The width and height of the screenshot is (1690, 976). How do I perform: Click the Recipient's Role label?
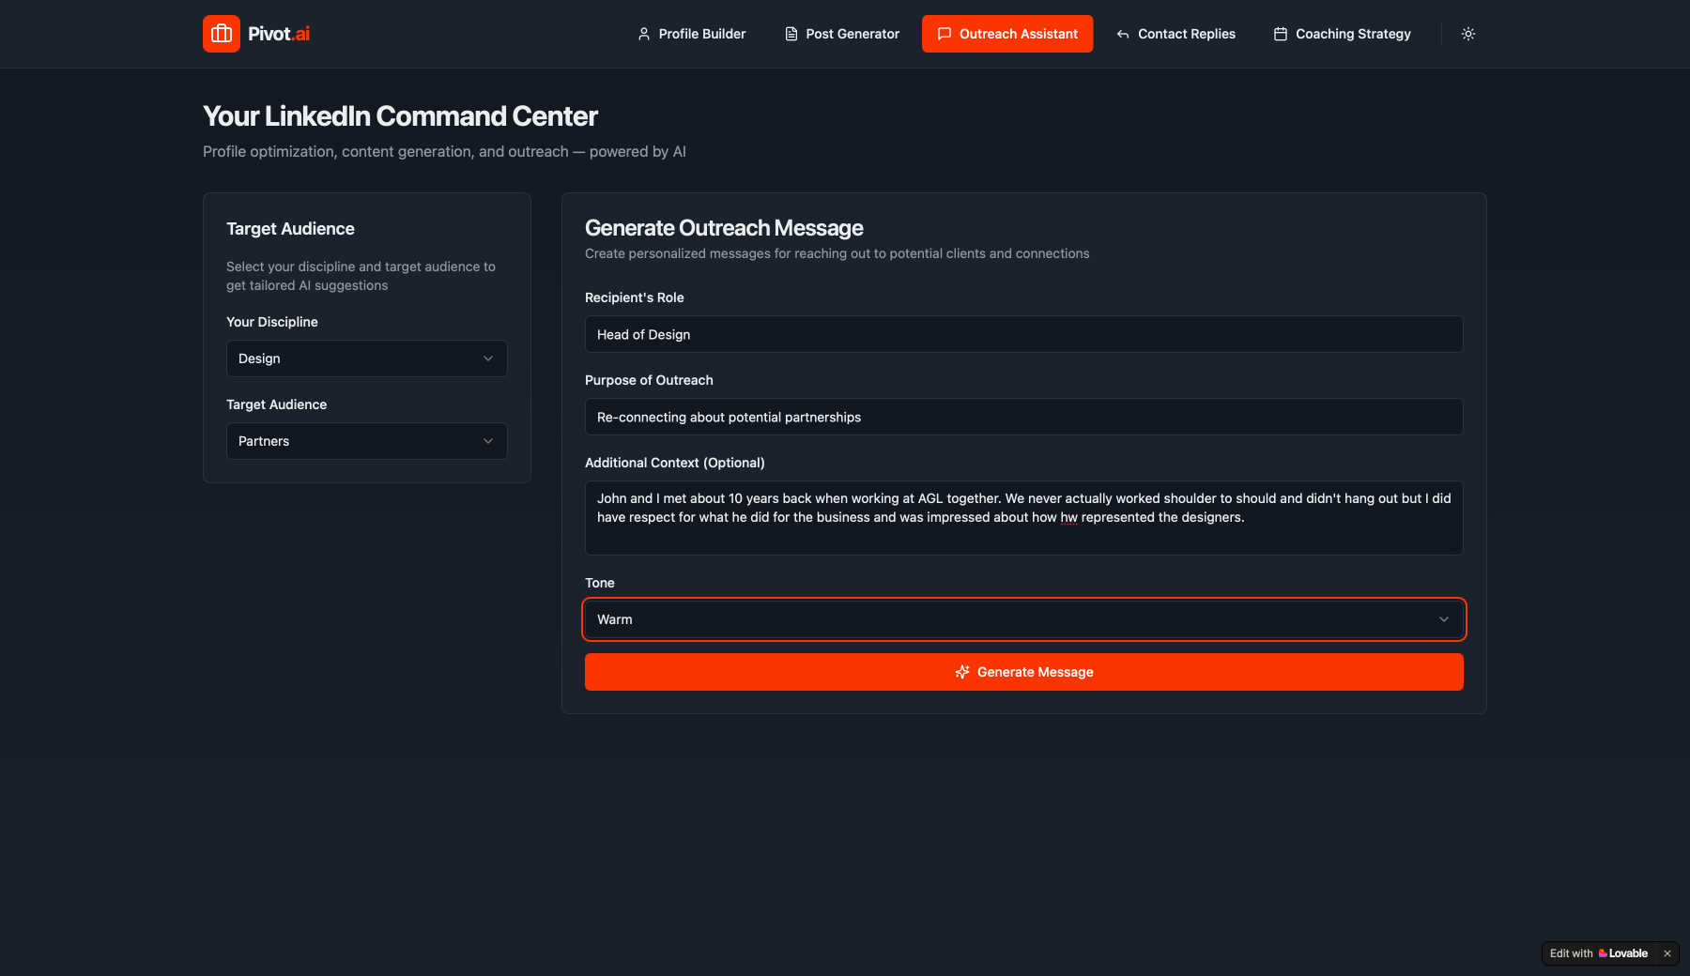pyautogui.click(x=635, y=297)
